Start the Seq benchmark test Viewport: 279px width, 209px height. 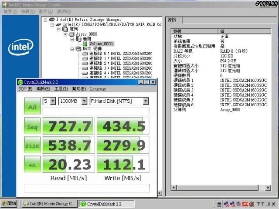pyautogui.click(x=32, y=126)
